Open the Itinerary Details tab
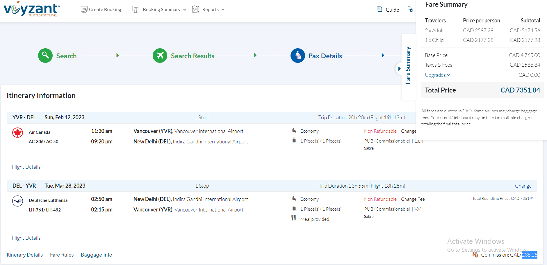Image resolution: width=547 pixels, height=265 pixels. pyautogui.click(x=25, y=255)
